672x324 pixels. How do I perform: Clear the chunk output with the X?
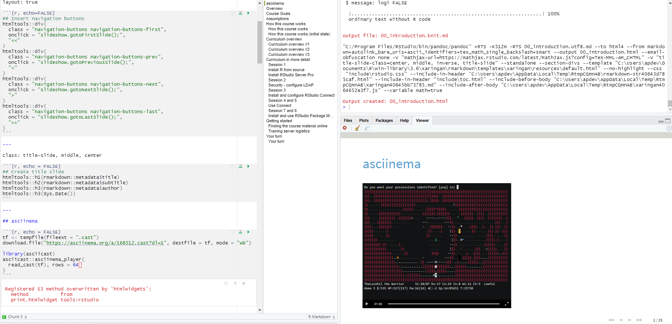click(x=244, y=283)
